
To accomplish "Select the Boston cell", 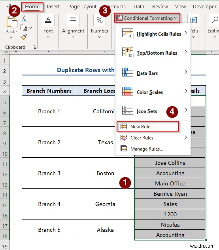I will [105, 173].
